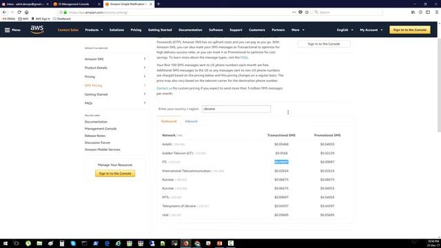
Task: Toggle the Firefox sidebar icon
Action: [428, 12]
